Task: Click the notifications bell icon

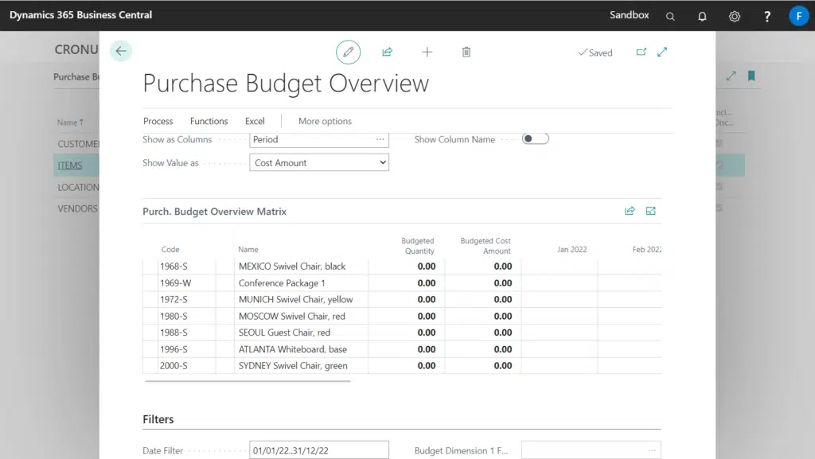Action: pyautogui.click(x=702, y=16)
